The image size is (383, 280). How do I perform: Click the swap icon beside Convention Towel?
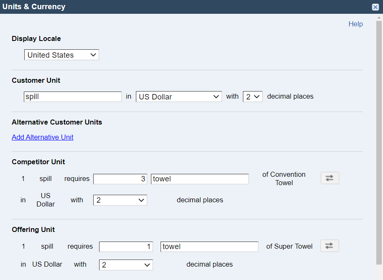330,178
